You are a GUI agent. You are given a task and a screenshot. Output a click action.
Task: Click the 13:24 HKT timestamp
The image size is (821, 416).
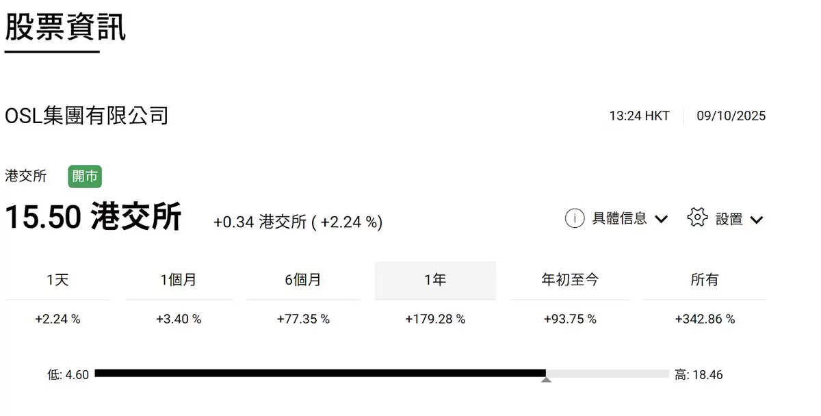point(639,116)
